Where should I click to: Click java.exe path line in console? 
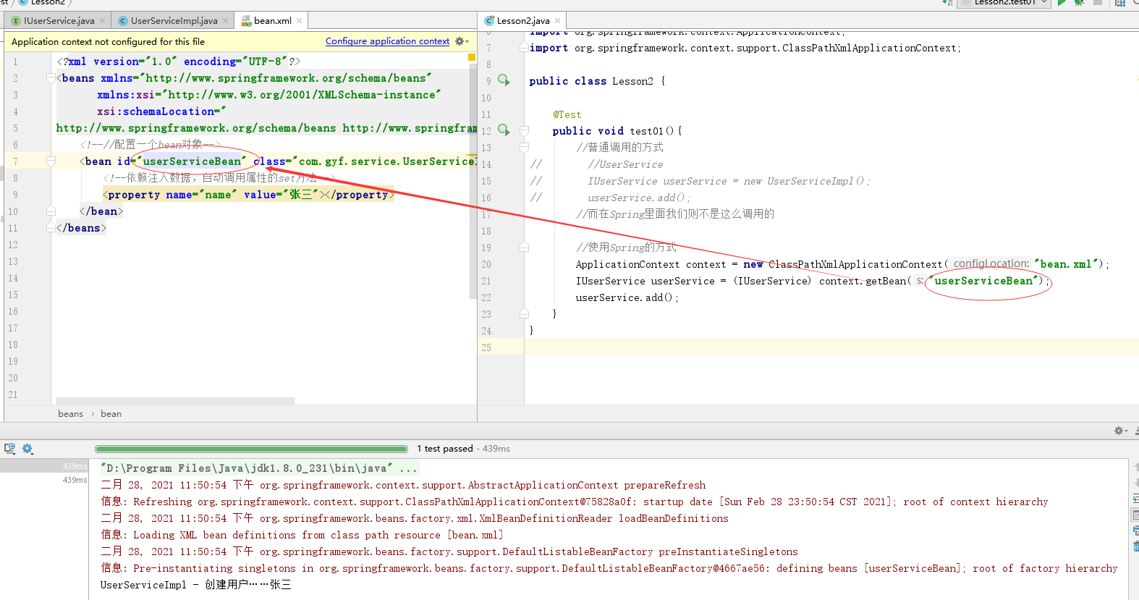point(259,468)
